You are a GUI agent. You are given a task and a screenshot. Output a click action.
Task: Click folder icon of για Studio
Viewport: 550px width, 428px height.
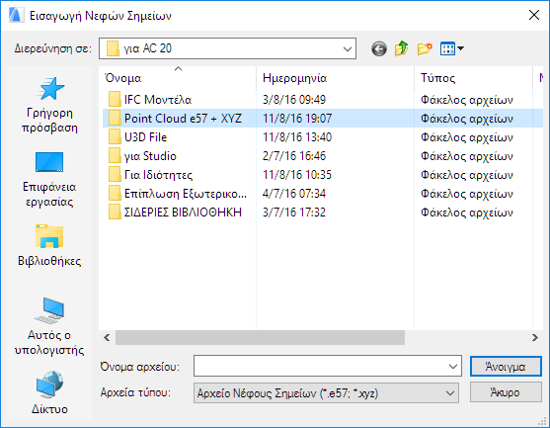pyautogui.click(x=115, y=156)
